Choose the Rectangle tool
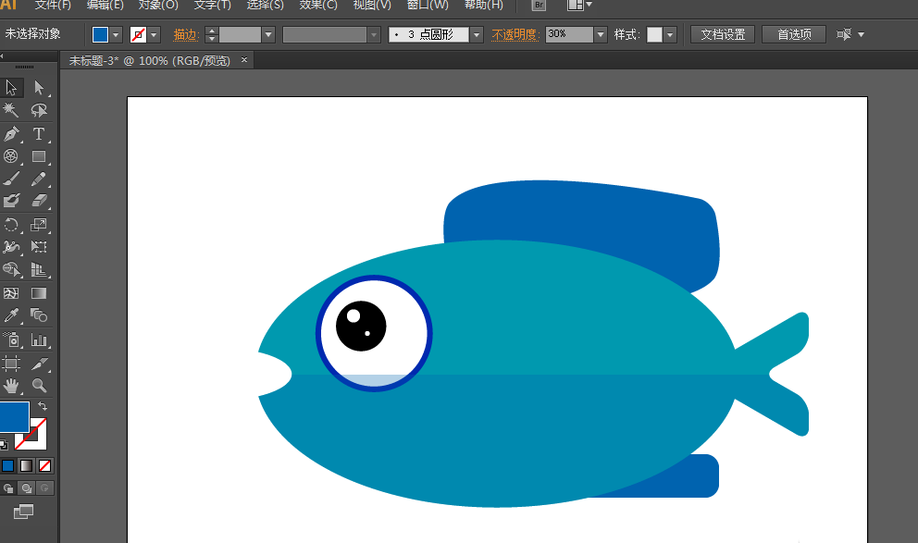The image size is (918, 543). click(39, 157)
